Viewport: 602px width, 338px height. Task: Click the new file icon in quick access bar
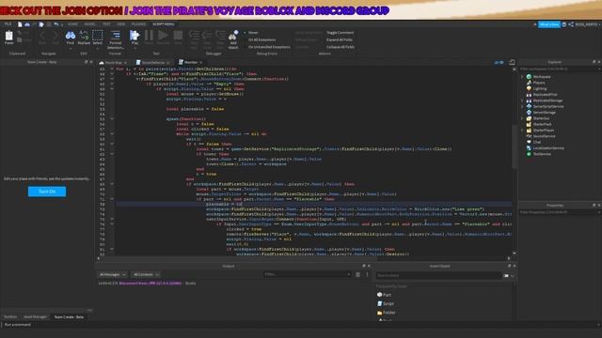coord(20,24)
